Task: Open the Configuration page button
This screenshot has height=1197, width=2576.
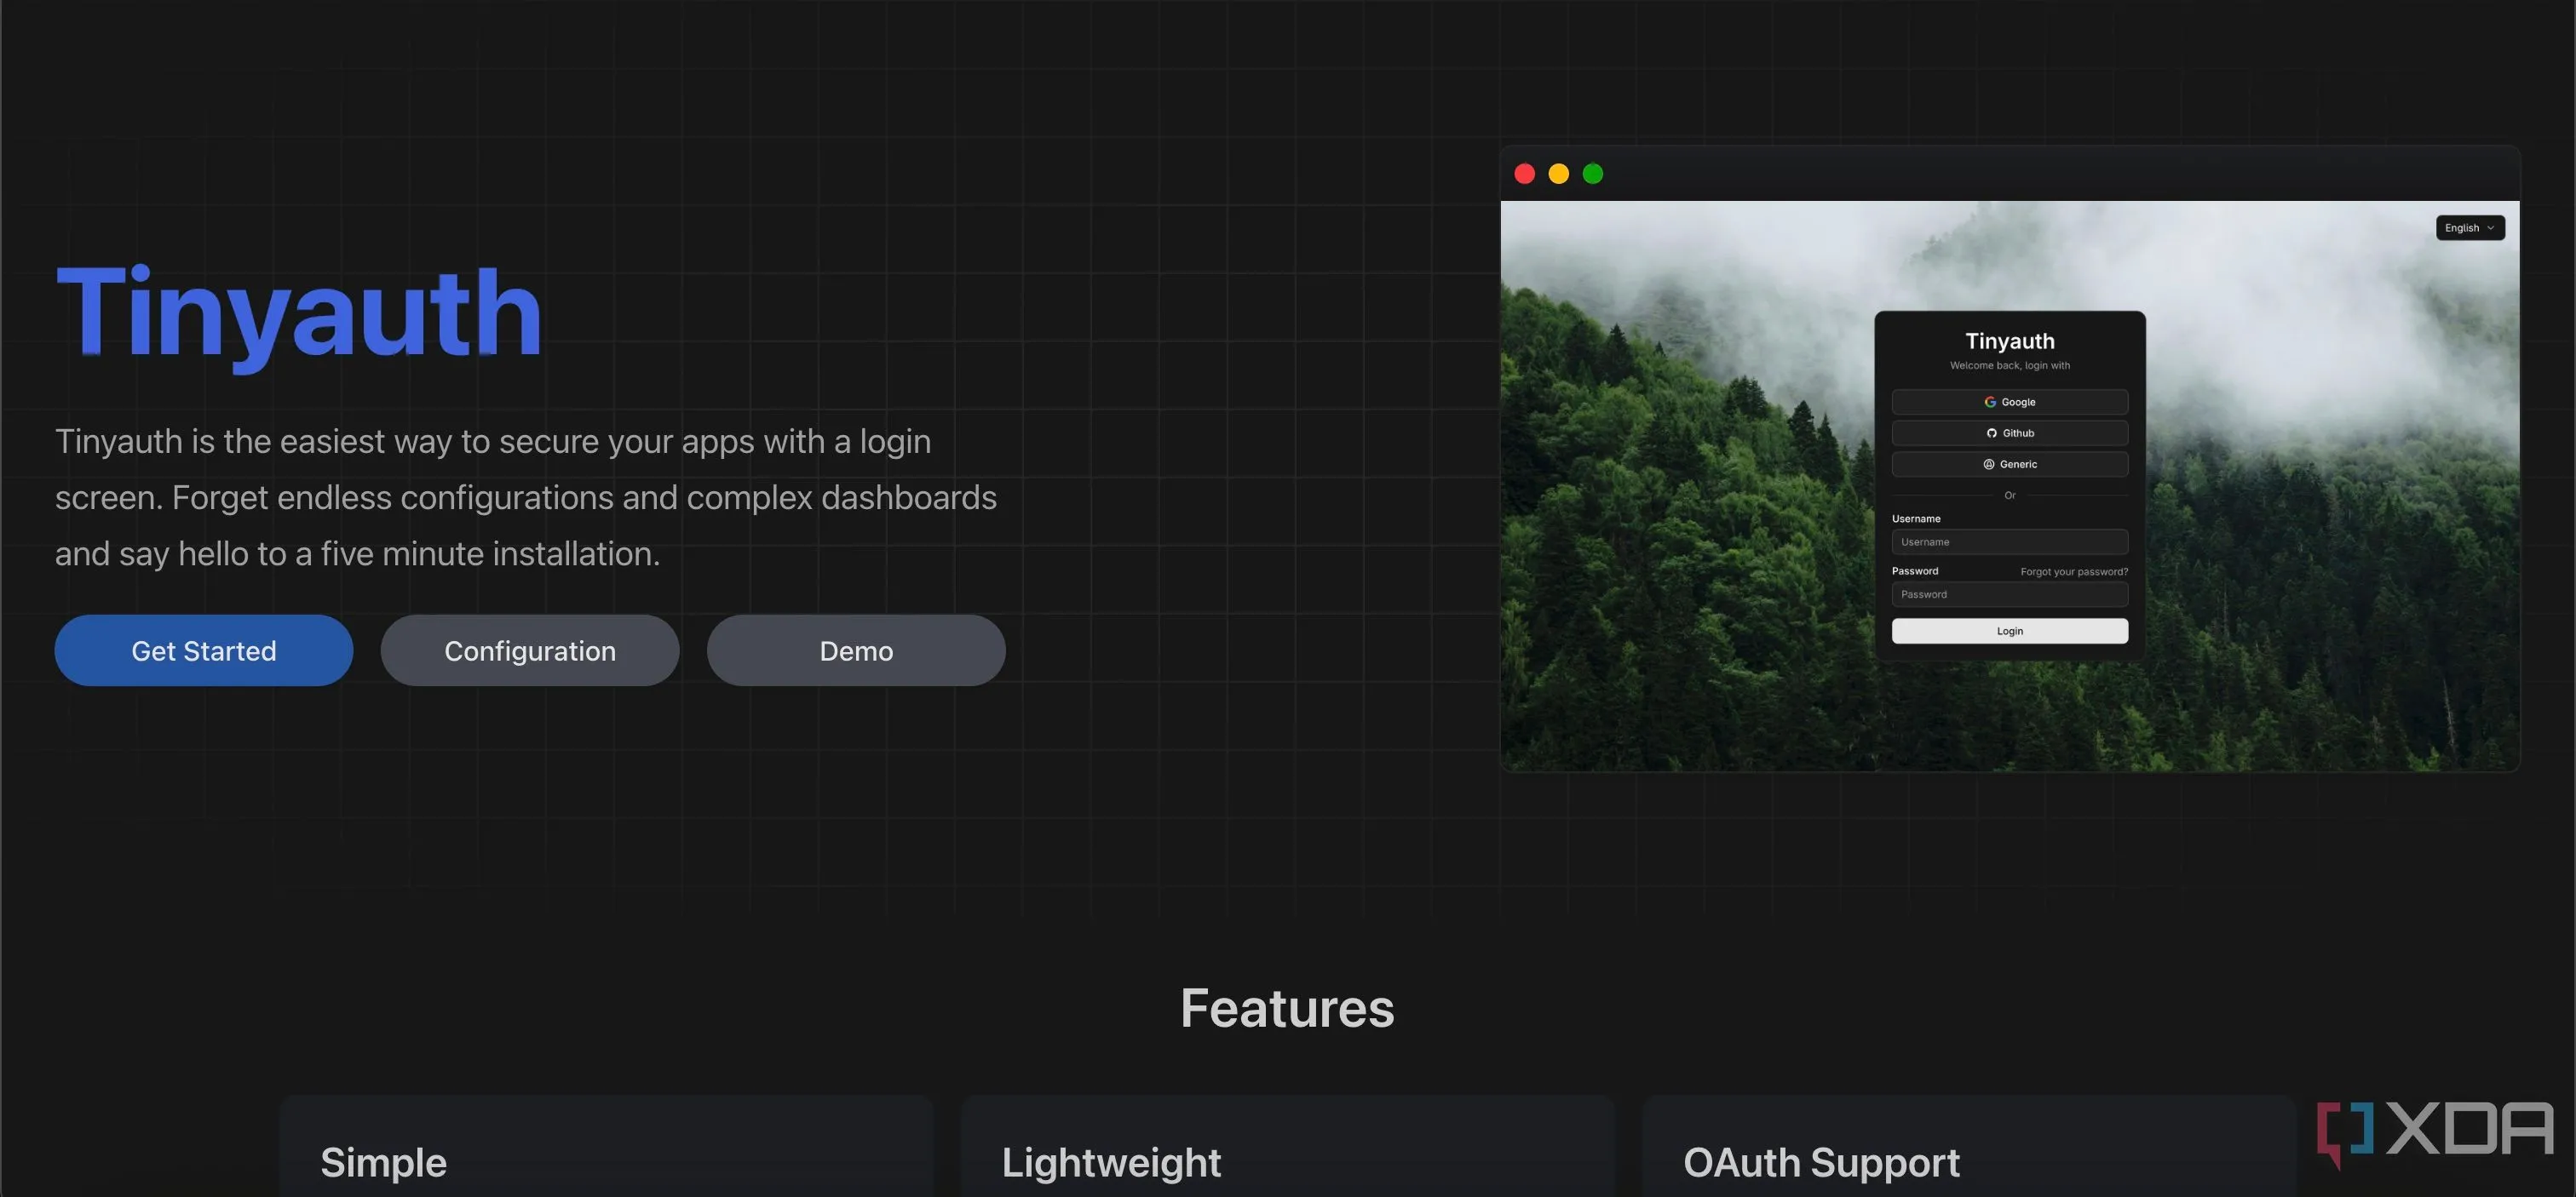Action: click(530, 650)
